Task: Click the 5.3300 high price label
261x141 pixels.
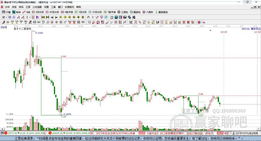Action: [39, 33]
